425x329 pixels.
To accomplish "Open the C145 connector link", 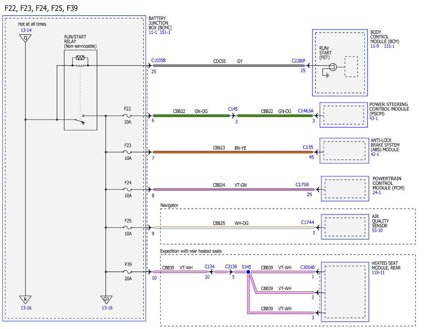I will click(x=233, y=109).
